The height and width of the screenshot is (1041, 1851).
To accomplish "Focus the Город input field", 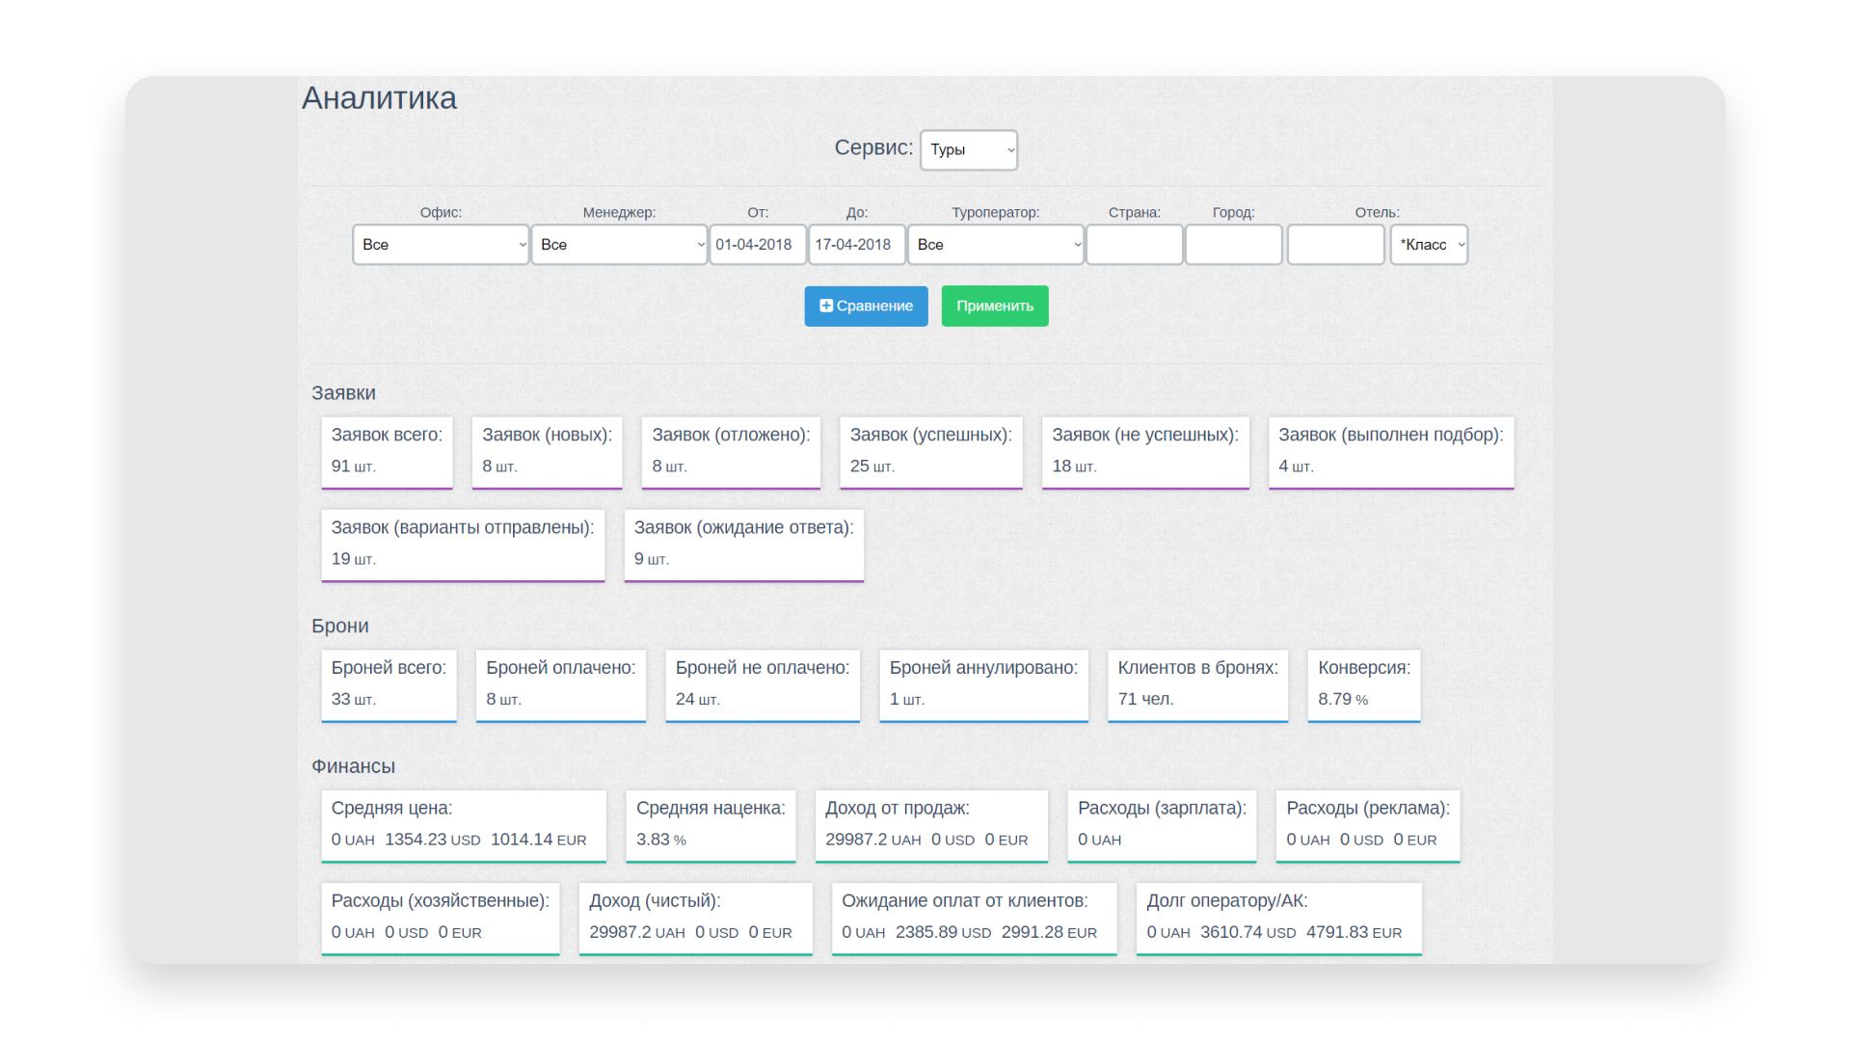I will [x=1233, y=245].
